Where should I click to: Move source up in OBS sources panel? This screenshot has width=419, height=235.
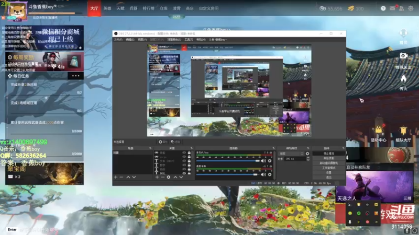pos(175,177)
